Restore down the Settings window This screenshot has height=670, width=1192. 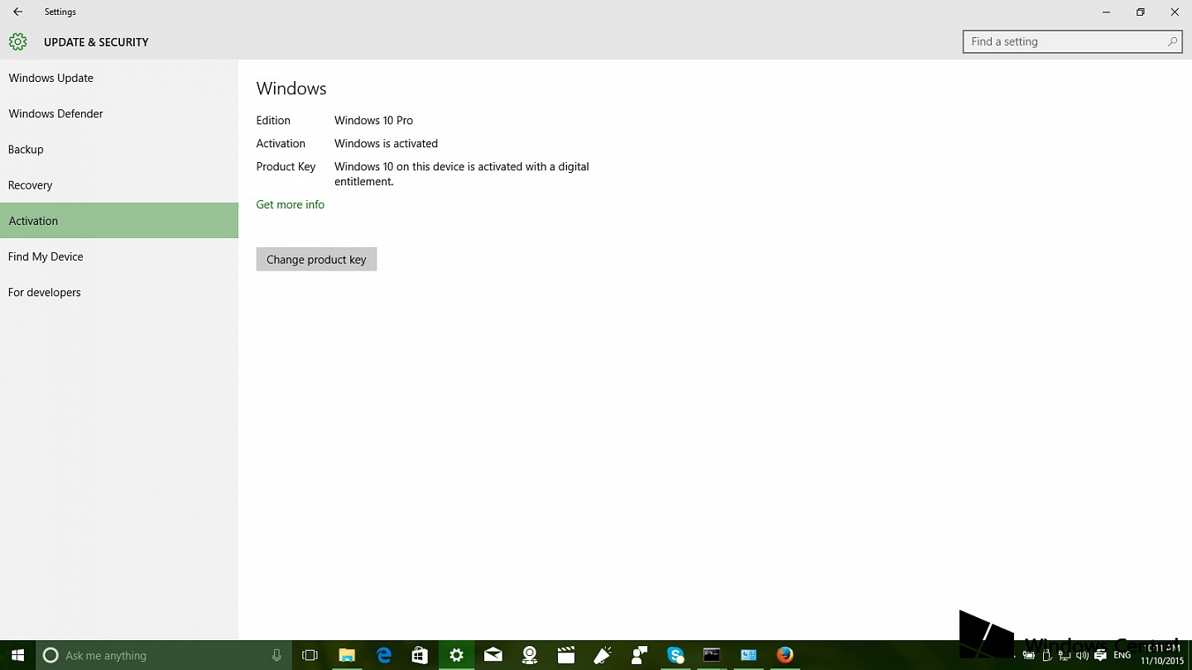click(1141, 12)
